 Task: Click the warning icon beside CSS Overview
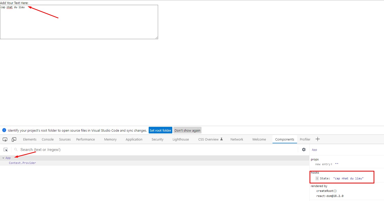click(x=221, y=139)
